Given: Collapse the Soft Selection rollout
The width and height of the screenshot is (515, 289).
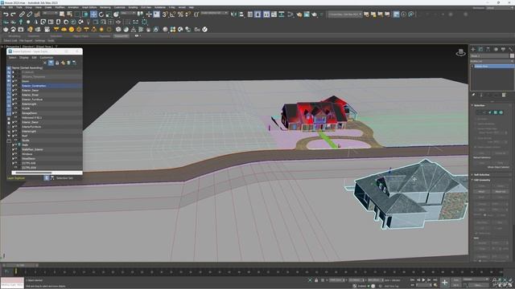Looking at the screenshot, I should click(x=481, y=175).
